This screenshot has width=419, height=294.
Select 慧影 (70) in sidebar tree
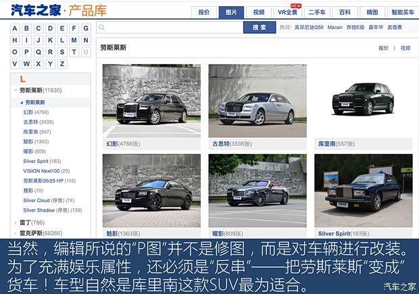[x=33, y=191]
